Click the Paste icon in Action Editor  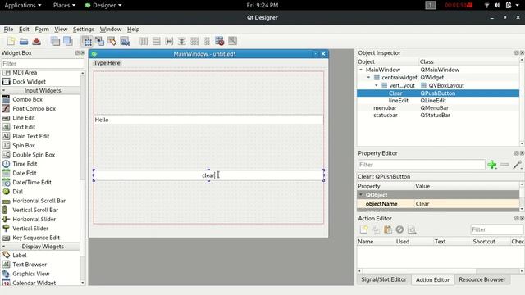(388, 229)
